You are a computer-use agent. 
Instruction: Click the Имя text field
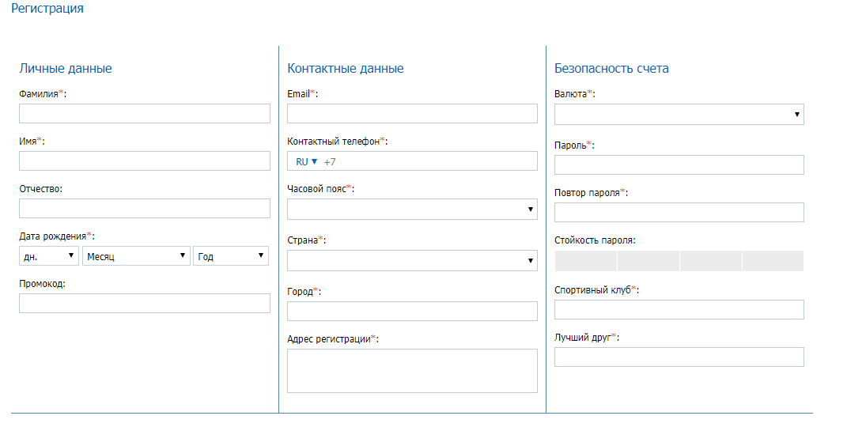(x=144, y=161)
